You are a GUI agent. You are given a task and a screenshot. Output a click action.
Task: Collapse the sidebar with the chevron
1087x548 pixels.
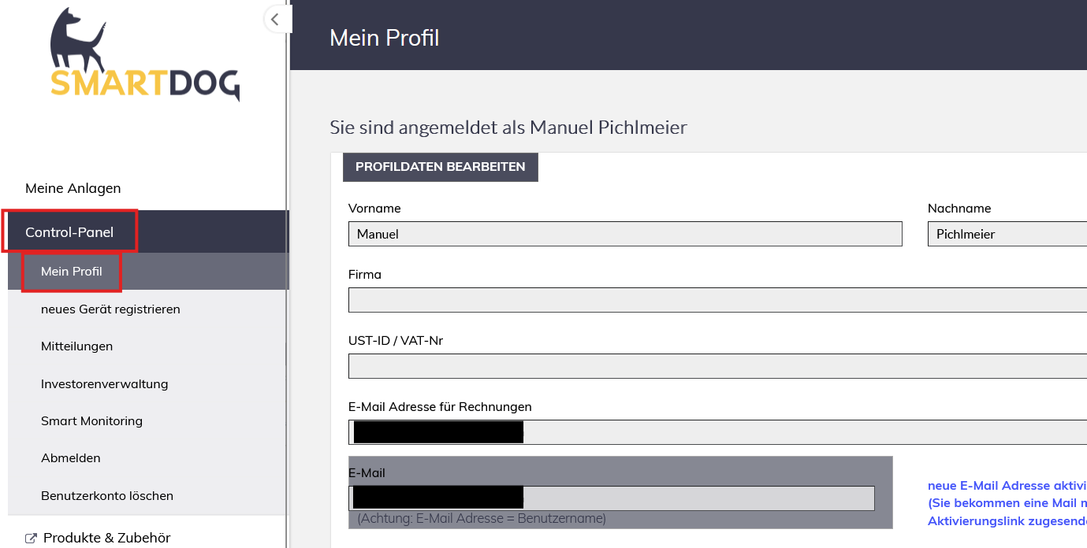274,20
